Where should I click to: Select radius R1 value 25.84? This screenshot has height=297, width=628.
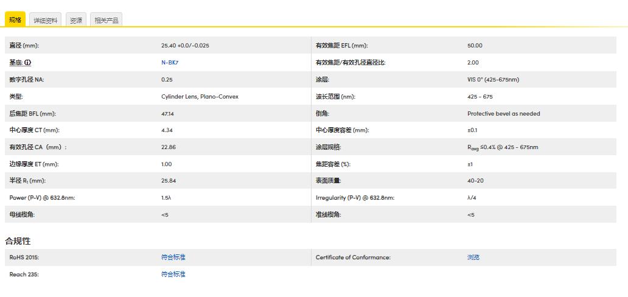coord(168,181)
